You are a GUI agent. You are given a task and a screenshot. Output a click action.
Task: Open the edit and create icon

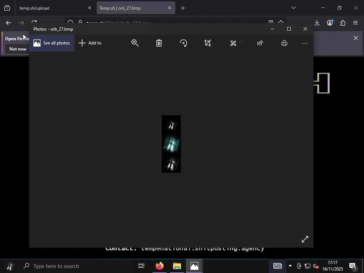233,43
